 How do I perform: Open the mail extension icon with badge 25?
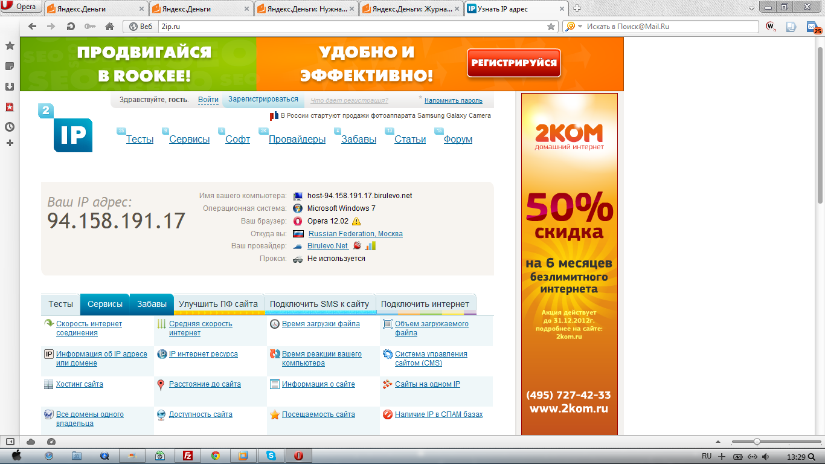813,27
